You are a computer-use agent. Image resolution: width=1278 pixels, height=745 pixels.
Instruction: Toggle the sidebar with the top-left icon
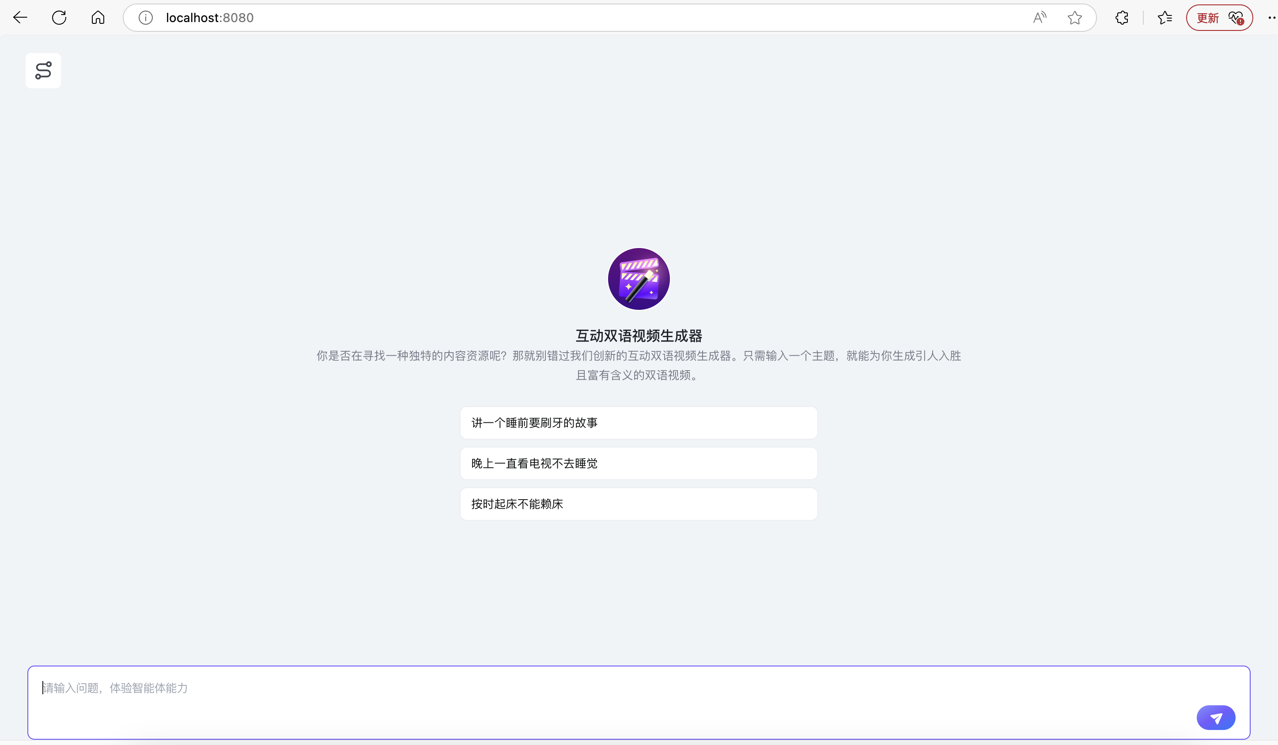(43, 71)
